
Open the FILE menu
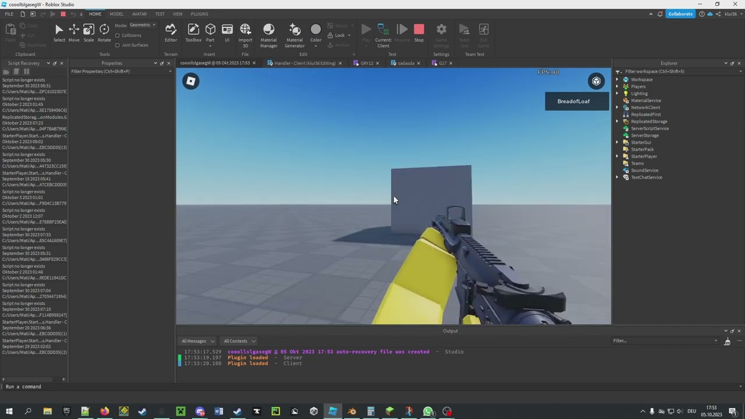(x=9, y=14)
